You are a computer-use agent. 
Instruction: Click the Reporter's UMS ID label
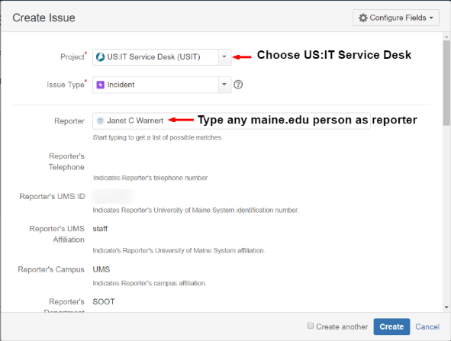(52, 196)
